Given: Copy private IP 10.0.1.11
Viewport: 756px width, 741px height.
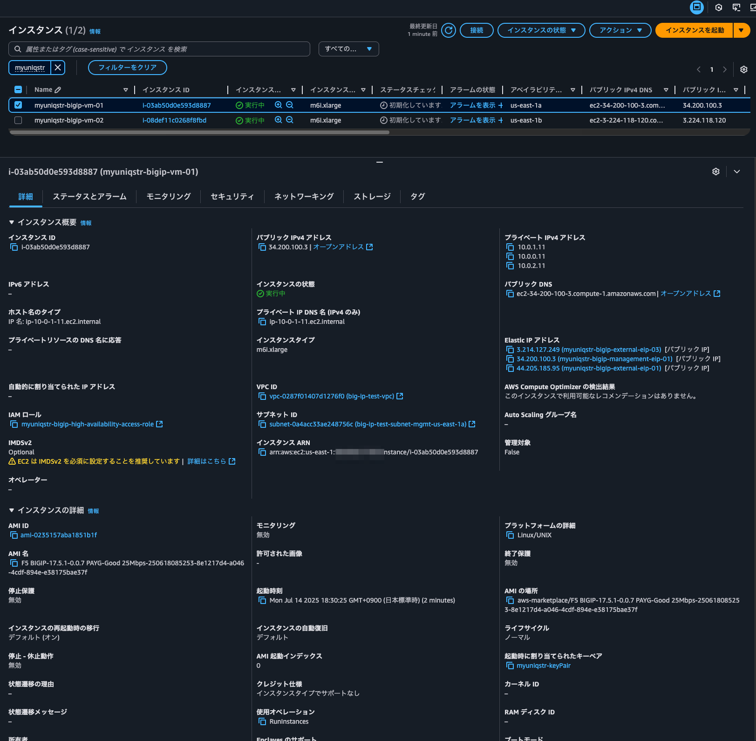Looking at the screenshot, I should click(x=510, y=247).
